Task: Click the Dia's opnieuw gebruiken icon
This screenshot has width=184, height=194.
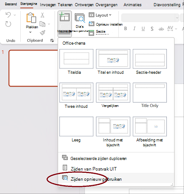Action: (80, 18)
